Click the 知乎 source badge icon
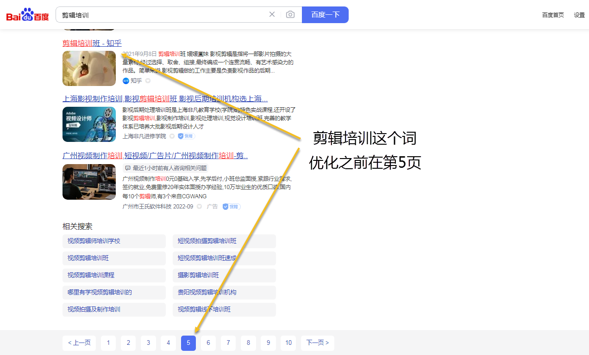Viewport: 589px width, 355px height. coord(125,80)
